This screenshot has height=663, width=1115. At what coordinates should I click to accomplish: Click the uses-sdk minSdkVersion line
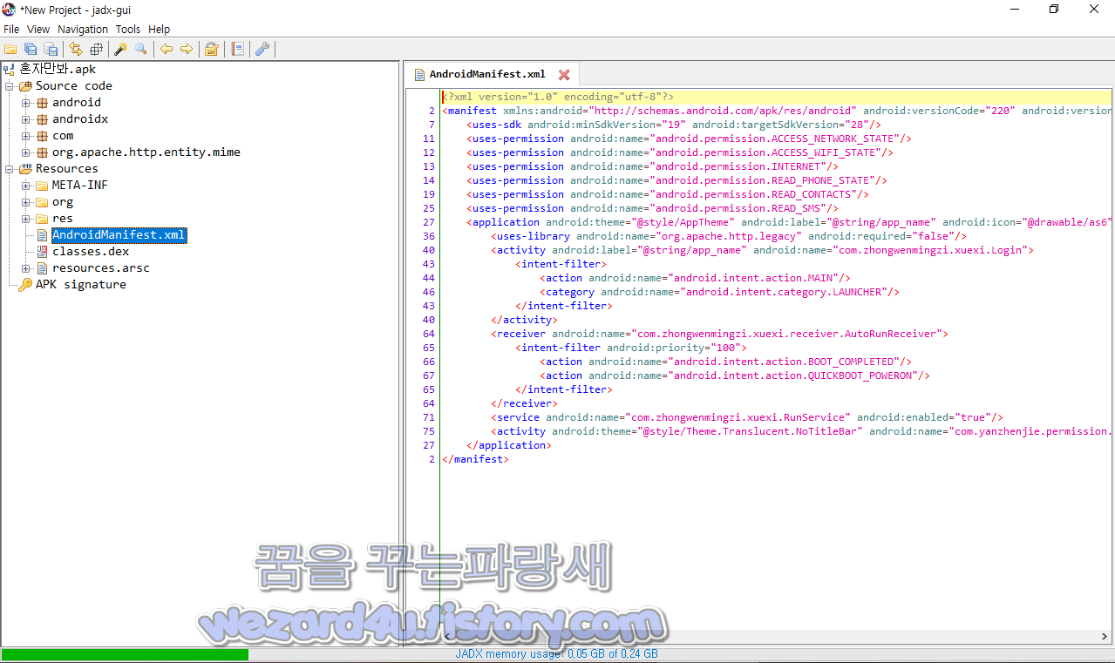(674, 125)
